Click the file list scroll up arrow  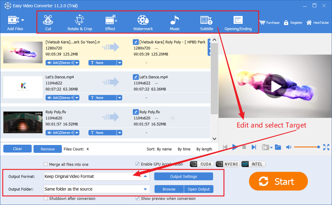(214, 40)
